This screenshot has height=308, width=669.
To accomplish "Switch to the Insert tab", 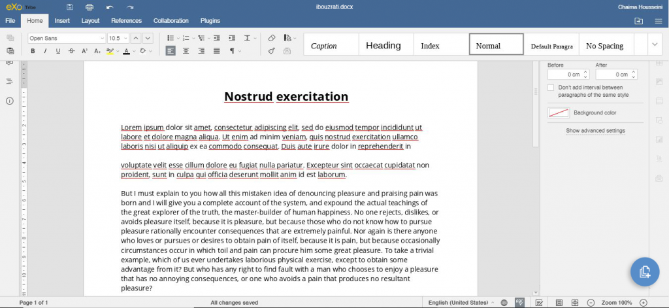I will click(62, 20).
